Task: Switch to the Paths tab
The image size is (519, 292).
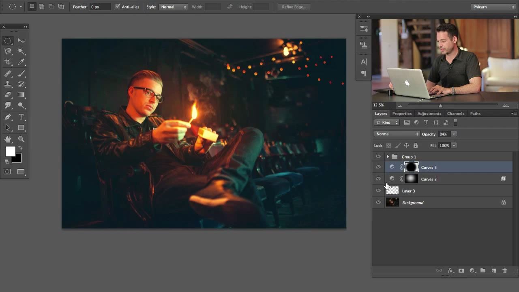Action: [x=475, y=114]
